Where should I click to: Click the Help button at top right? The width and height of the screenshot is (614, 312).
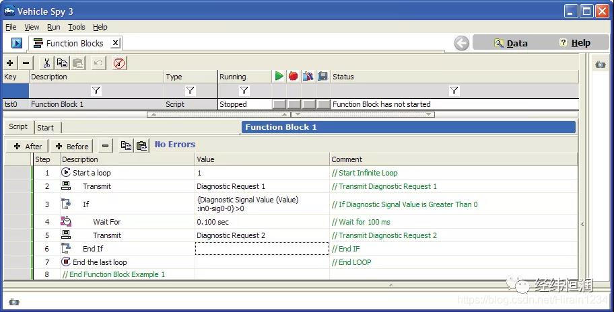575,42
